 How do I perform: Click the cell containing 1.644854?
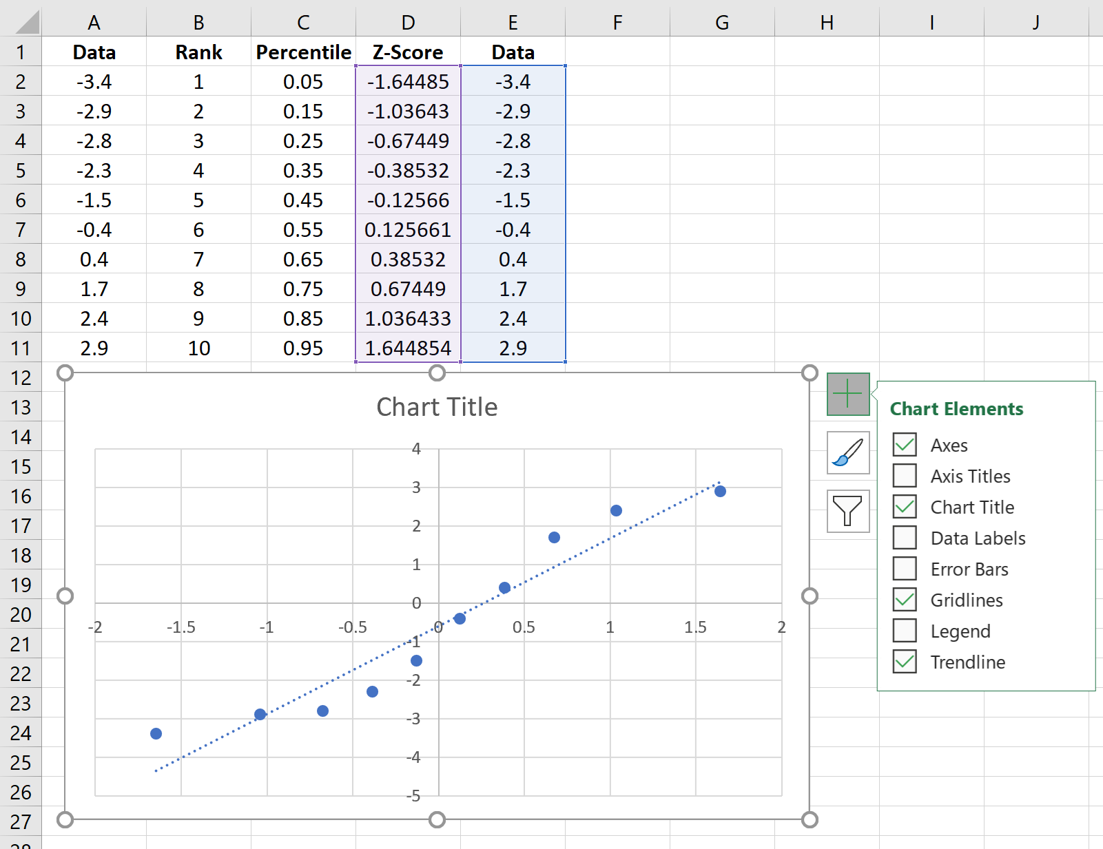tap(408, 348)
